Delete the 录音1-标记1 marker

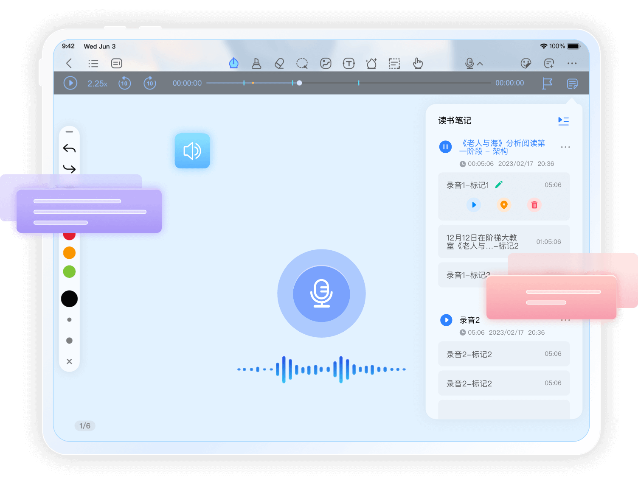pyautogui.click(x=534, y=205)
